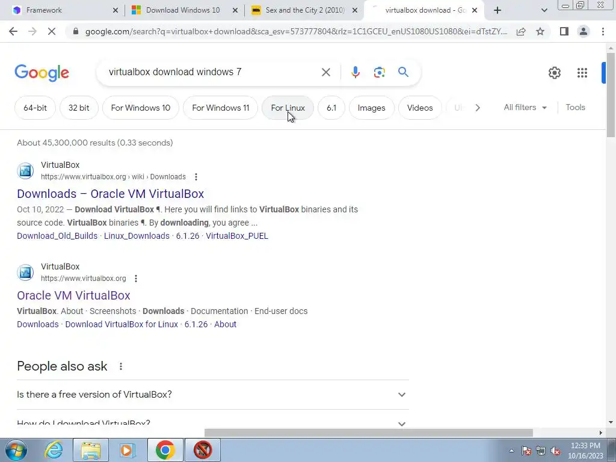Image resolution: width=616 pixels, height=462 pixels.
Task: Open the VirtualBox_PUEL sitelink
Action: (x=237, y=236)
